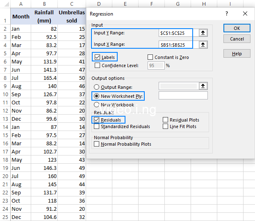Select column G header
Image resolution: width=255 pixels, height=221 pixels.
coord(178,4)
